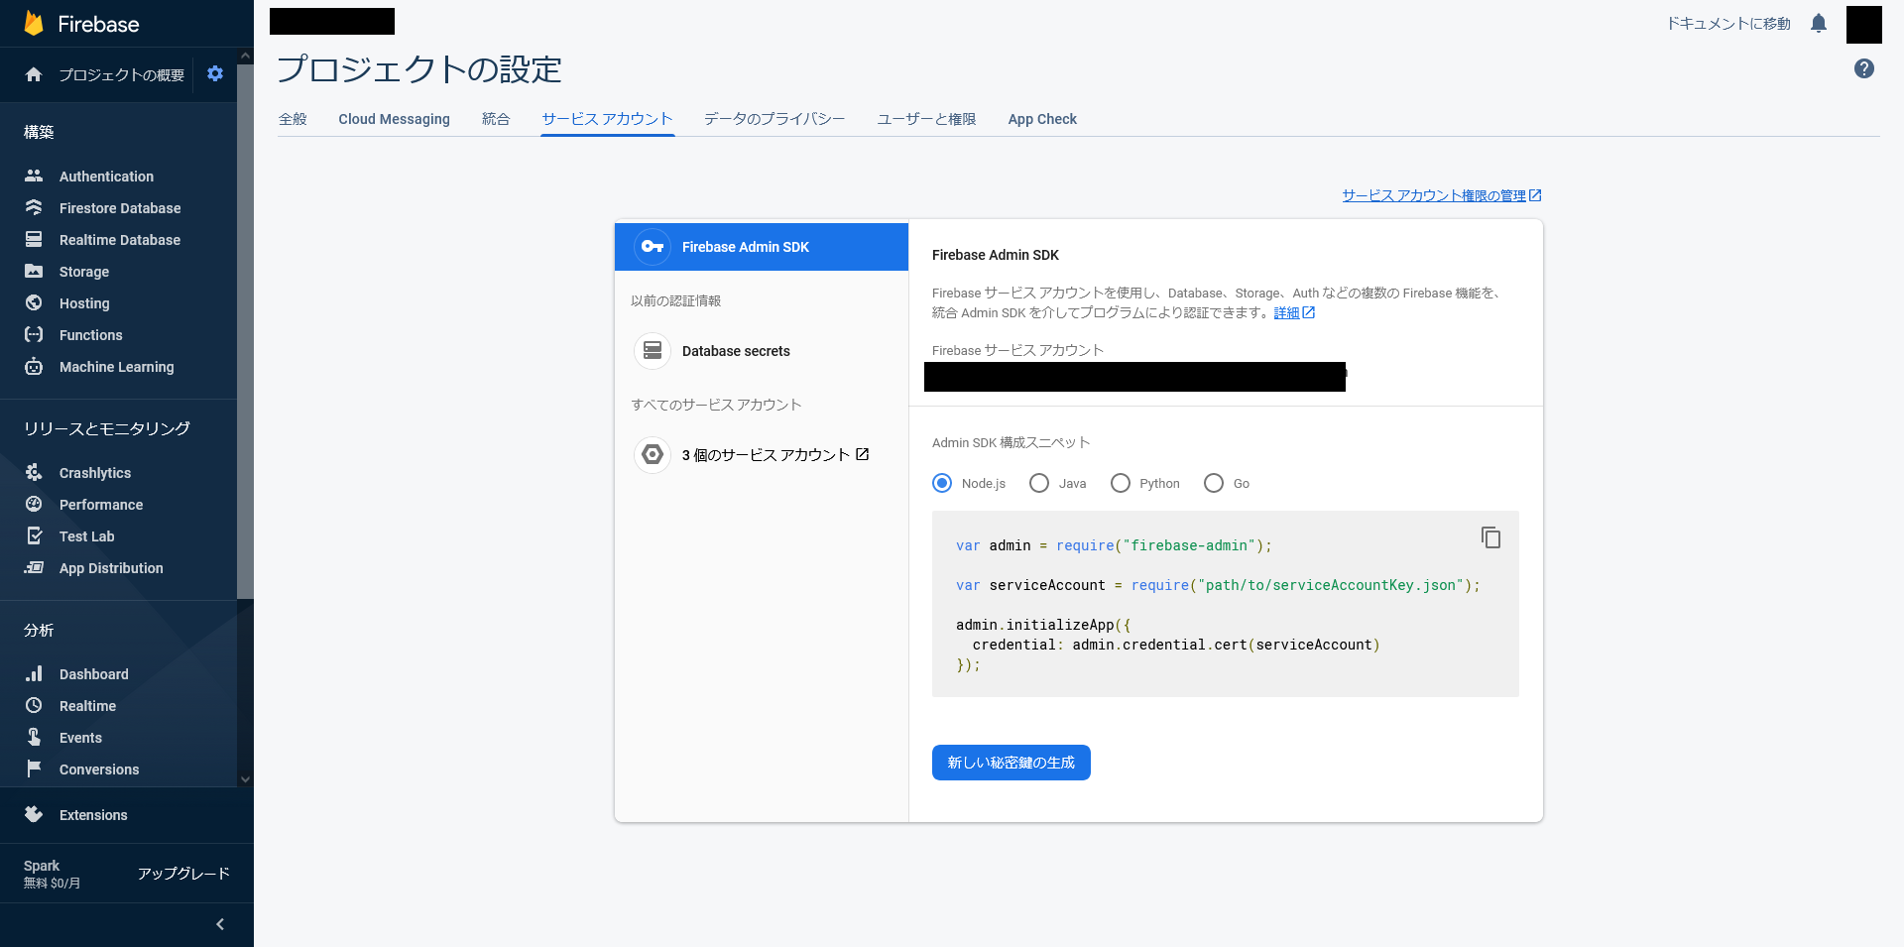Open the notifications bell

[1819, 24]
